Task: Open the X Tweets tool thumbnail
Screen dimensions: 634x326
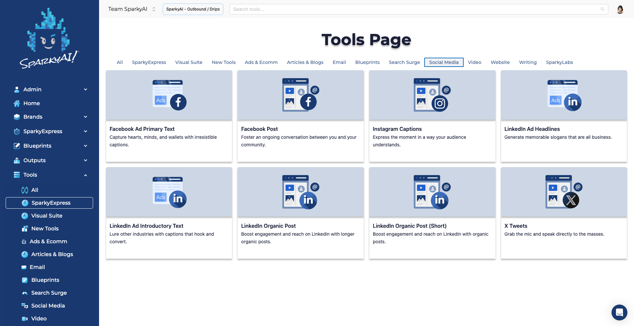Action: pos(564,192)
